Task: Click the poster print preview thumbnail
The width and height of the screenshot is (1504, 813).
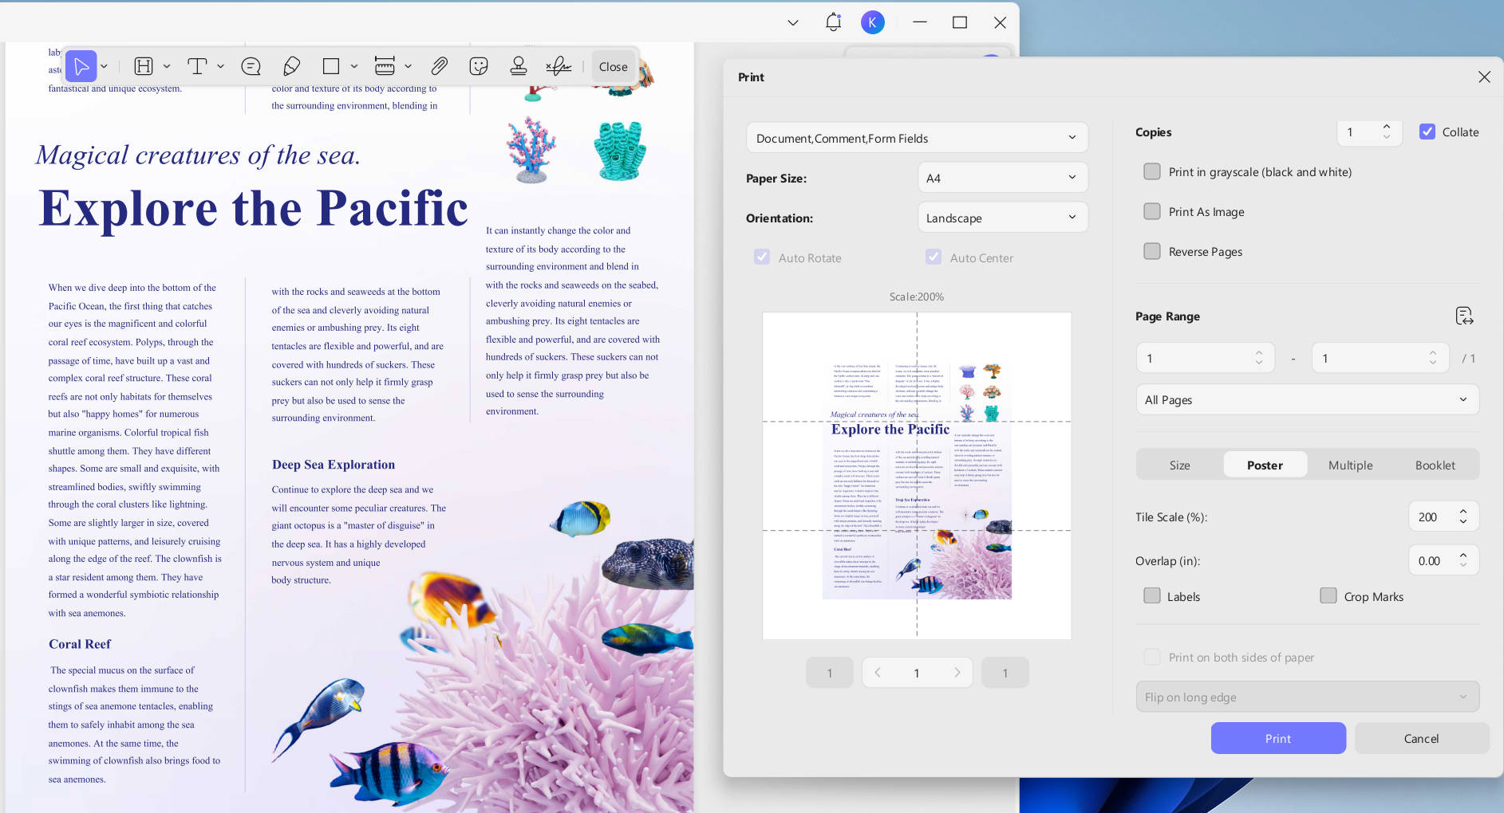Action: click(x=917, y=475)
